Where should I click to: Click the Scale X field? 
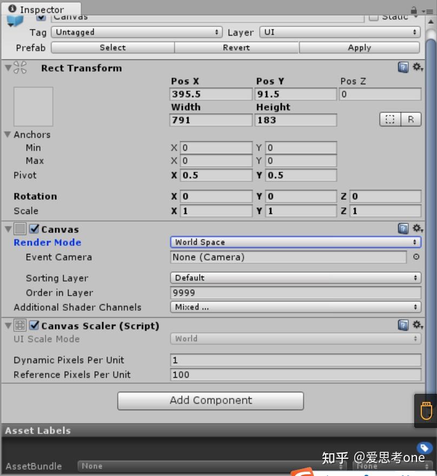pos(216,211)
